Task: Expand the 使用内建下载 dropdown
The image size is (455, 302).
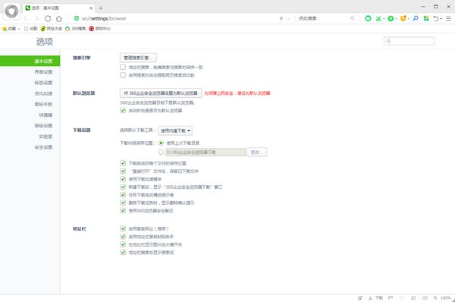Action: tap(175, 131)
